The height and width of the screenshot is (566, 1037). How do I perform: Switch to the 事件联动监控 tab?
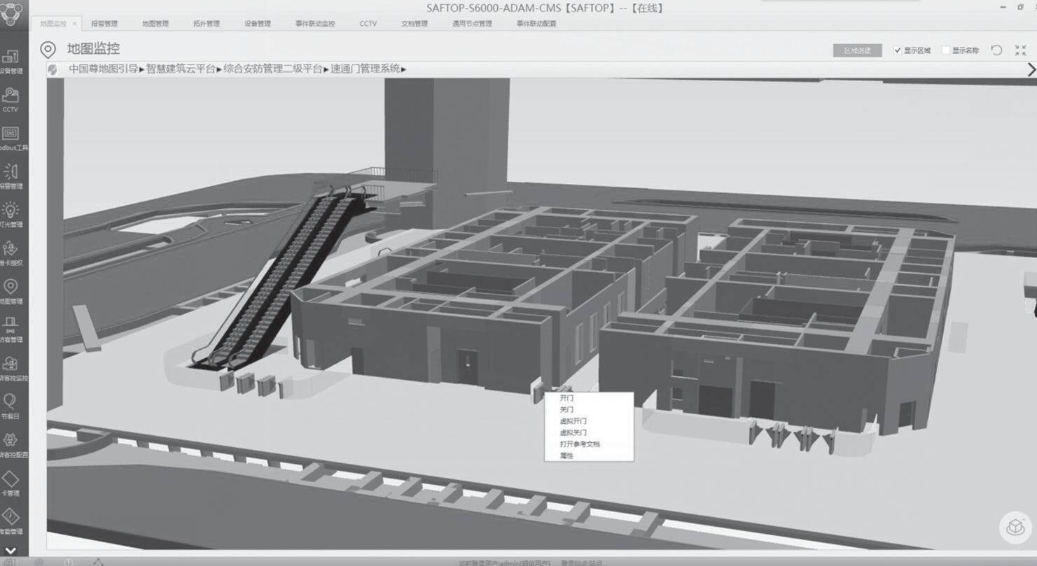(x=315, y=24)
